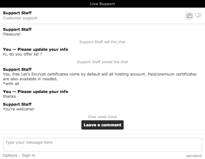The image size is (205, 159).
Task: Select the Let's Encrypt certificates reply
Action: 100,76
